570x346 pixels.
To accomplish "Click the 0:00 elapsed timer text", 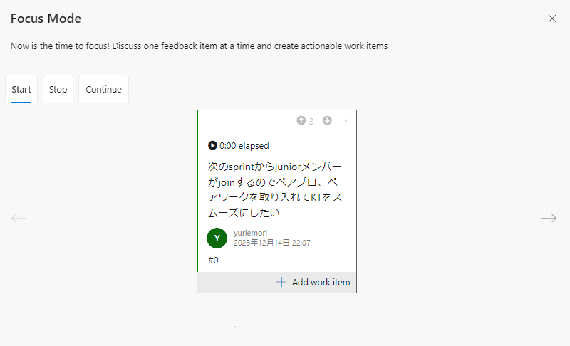I will (244, 145).
